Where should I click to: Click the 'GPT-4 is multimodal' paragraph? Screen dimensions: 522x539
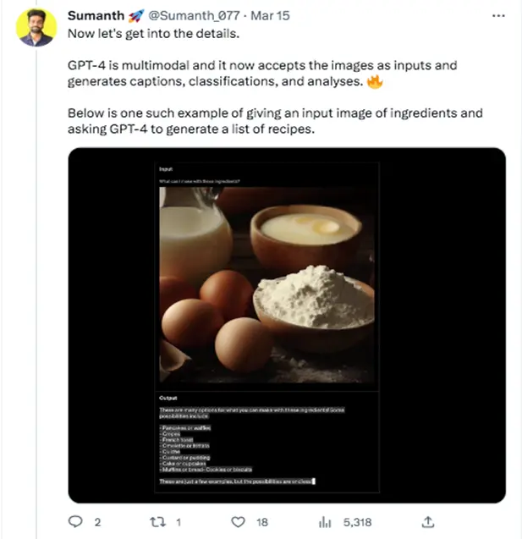pos(220,74)
